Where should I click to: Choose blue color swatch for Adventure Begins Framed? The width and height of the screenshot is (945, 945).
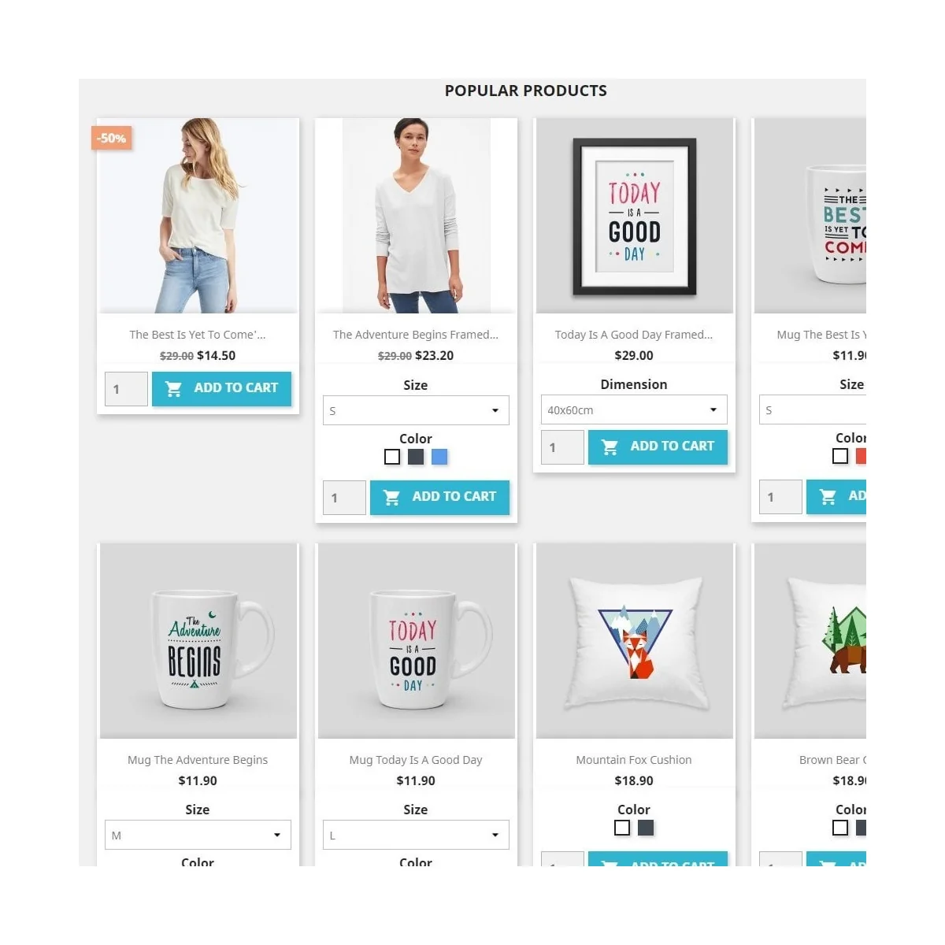point(439,457)
